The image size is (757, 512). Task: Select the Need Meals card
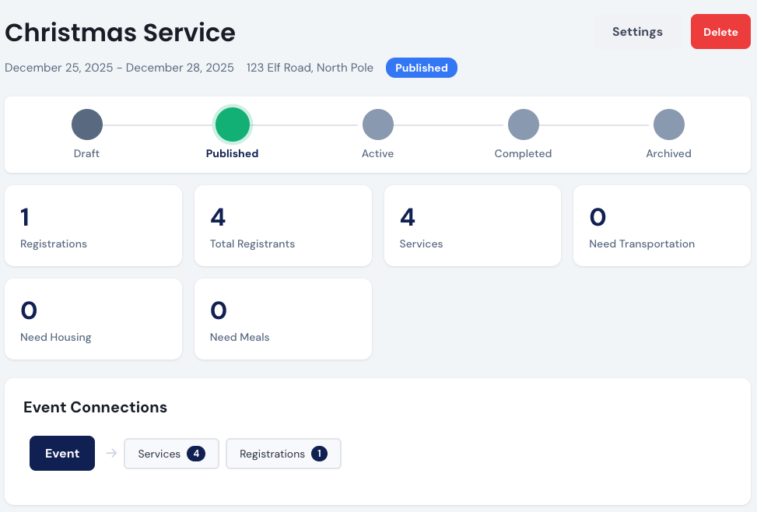point(282,319)
